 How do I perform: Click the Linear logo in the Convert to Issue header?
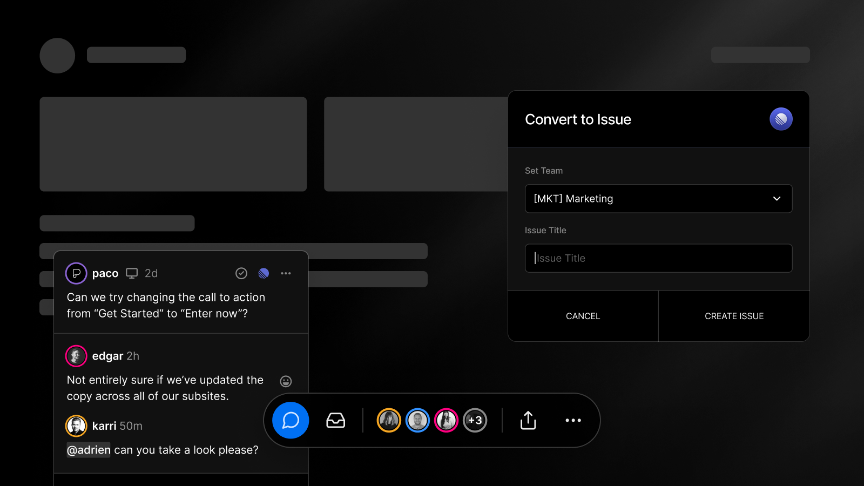tap(780, 119)
